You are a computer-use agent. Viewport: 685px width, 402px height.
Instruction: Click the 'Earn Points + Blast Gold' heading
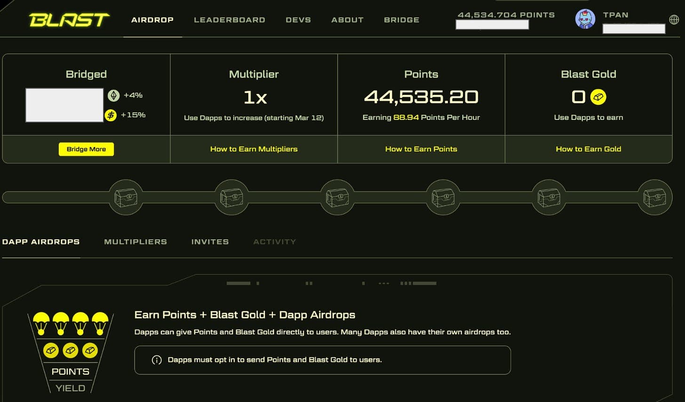click(245, 315)
